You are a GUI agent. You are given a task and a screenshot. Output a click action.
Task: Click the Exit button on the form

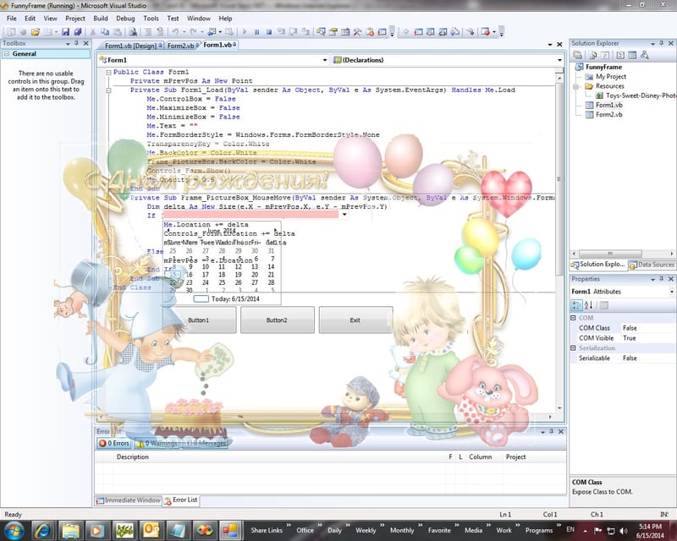pos(355,320)
